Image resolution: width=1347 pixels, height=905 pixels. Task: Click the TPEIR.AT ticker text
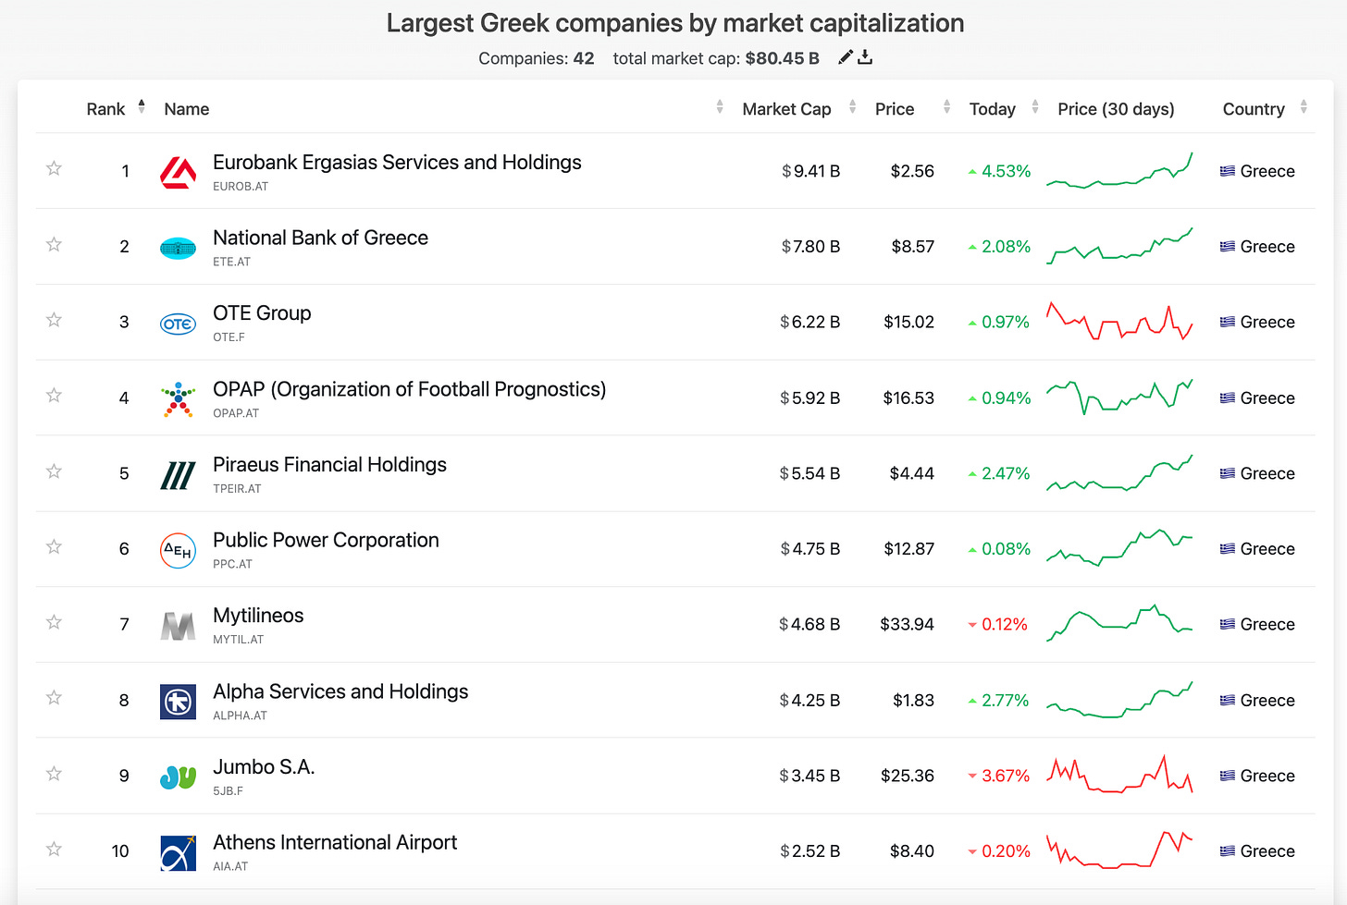(x=237, y=489)
